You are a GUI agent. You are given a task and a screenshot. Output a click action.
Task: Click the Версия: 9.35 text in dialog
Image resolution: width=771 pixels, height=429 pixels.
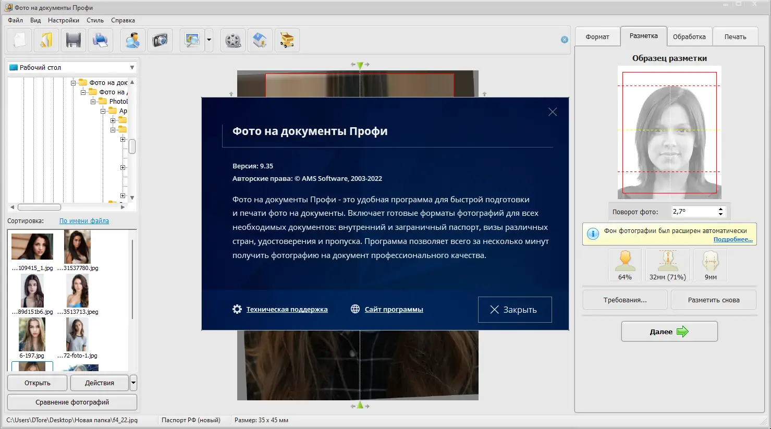[x=253, y=166]
